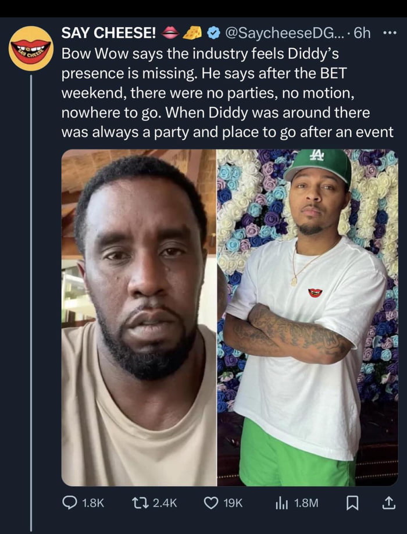Open the Say Cheese profile avatar
This screenshot has height=534, width=407.
(31, 49)
